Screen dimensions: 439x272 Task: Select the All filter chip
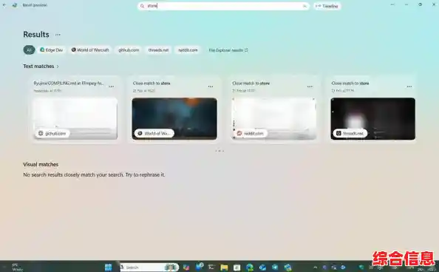point(29,50)
